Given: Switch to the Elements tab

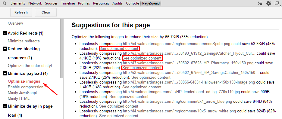Looking at the screenshot, I should (17, 3).
